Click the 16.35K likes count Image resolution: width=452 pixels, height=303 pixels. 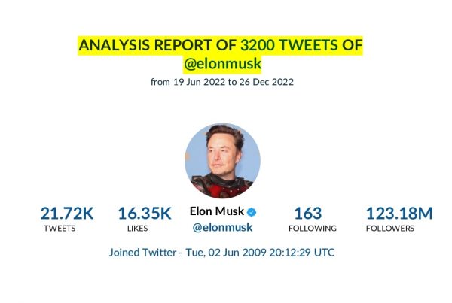point(145,214)
